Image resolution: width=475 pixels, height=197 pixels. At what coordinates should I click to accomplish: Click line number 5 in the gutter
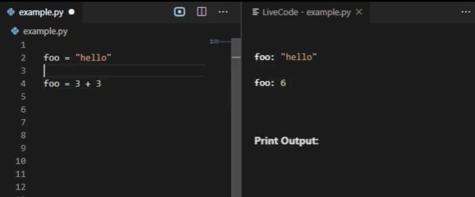tap(23, 97)
